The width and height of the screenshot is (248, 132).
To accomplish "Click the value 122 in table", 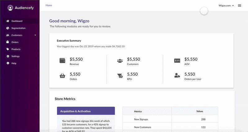I will point(203,127).
